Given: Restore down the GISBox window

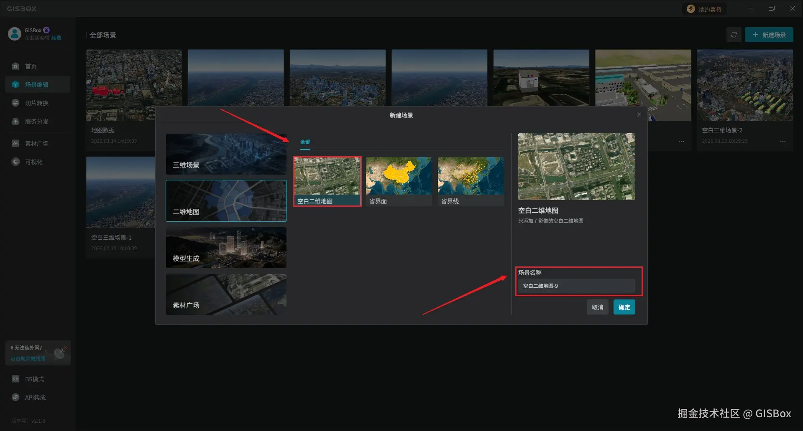Looking at the screenshot, I should pos(772,8).
